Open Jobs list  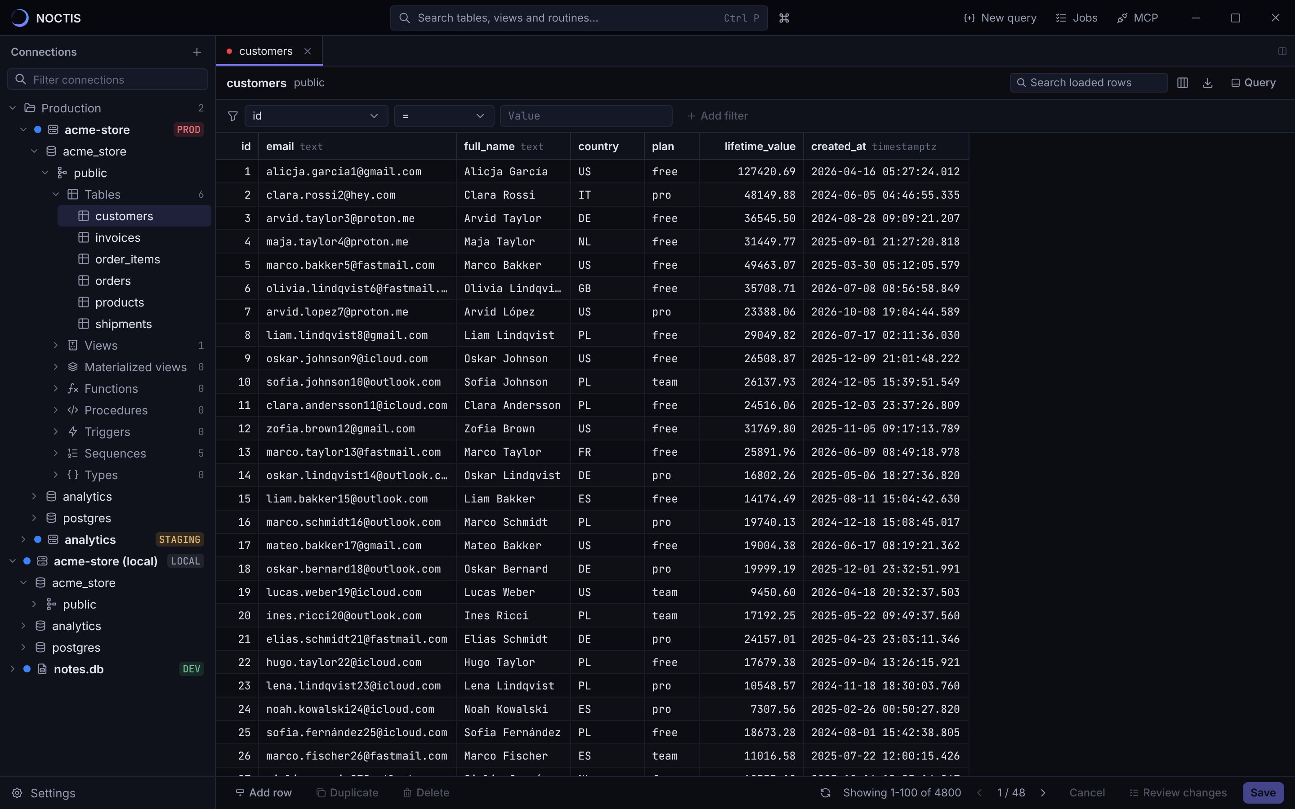1076,18
